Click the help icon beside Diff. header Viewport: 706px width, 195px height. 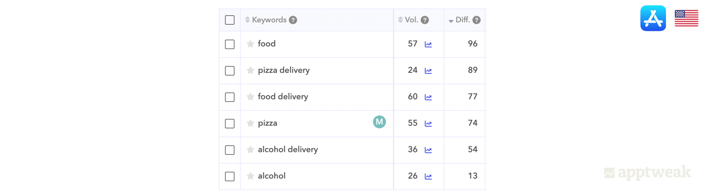click(477, 20)
